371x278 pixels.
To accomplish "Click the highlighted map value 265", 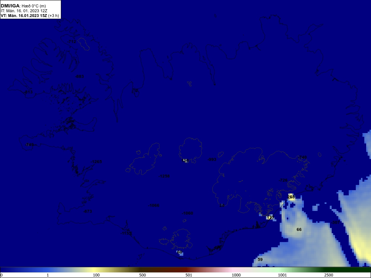I will point(291,197).
